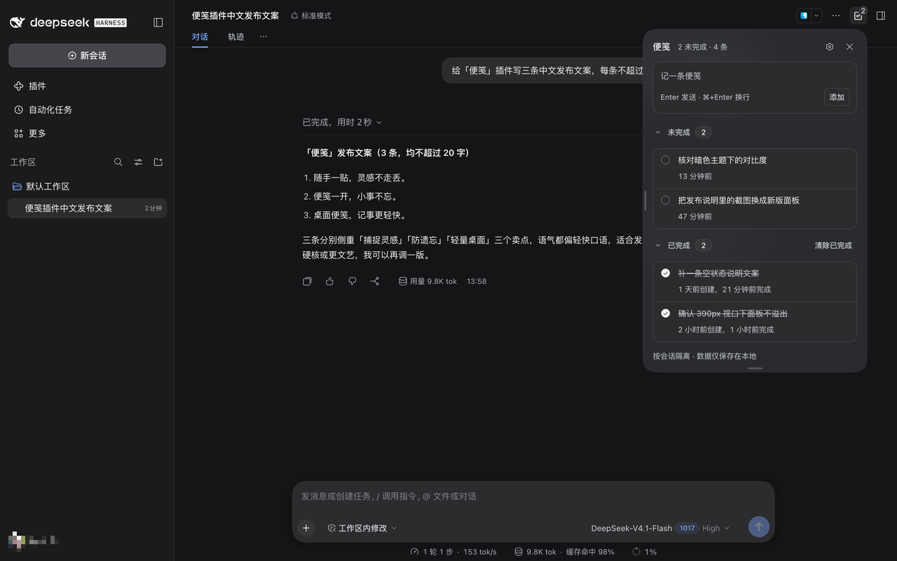
Task: Focus the 记一条便笺 note input
Action: click(754, 76)
